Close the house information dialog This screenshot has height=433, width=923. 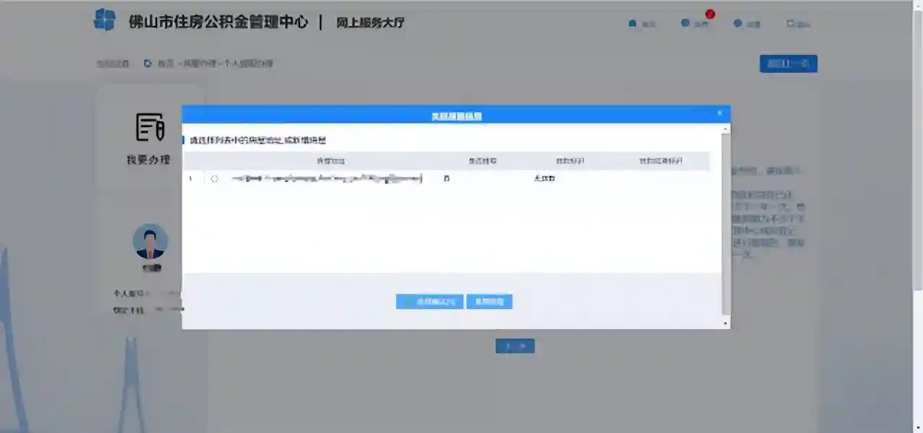pyautogui.click(x=719, y=113)
